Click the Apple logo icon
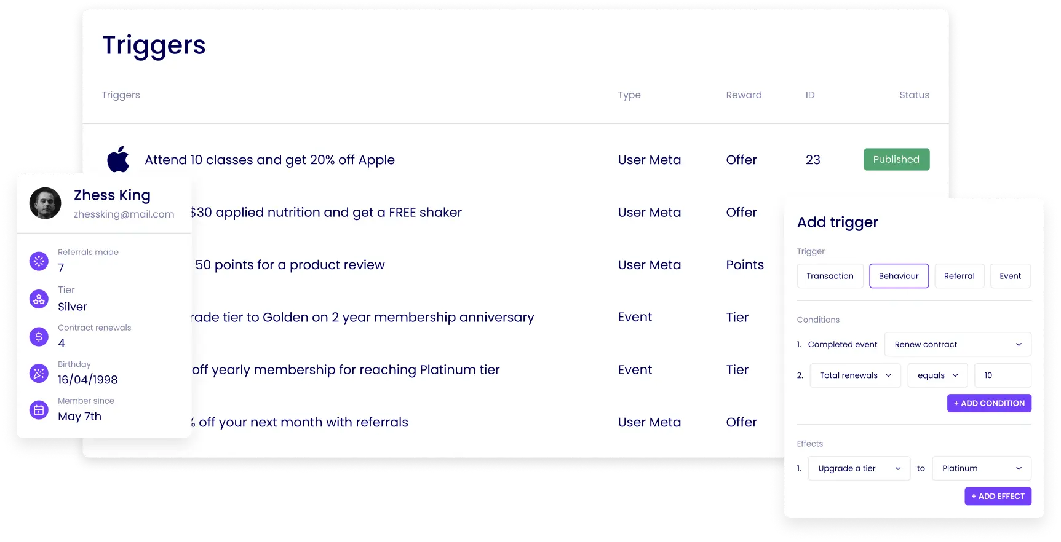This screenshot has width=1061, height=542. pos(118,159)
